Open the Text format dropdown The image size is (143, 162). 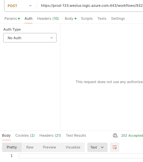[97, 147]
